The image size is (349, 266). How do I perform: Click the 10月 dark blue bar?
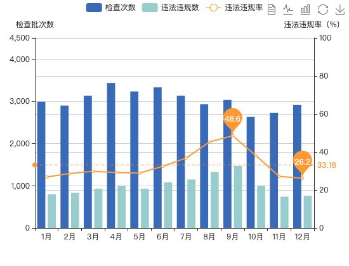[x=251, y=172]
